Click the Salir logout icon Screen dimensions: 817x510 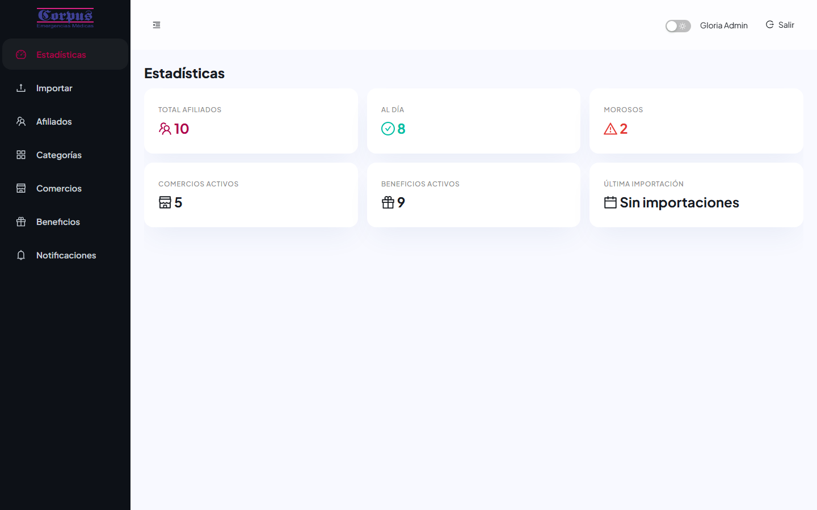(x=770, y=24)
